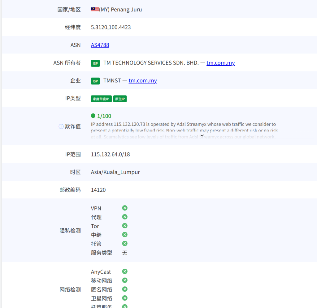317x308 pixels.
Task: Click the 代理 detection status icon
Action: point(125,217)
